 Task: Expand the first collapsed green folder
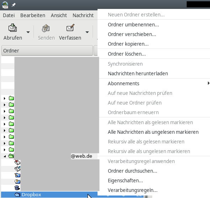5,98
